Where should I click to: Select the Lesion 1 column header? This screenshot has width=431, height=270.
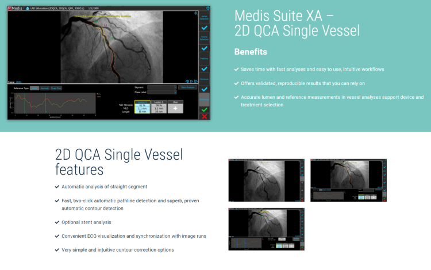coord(143,102)
